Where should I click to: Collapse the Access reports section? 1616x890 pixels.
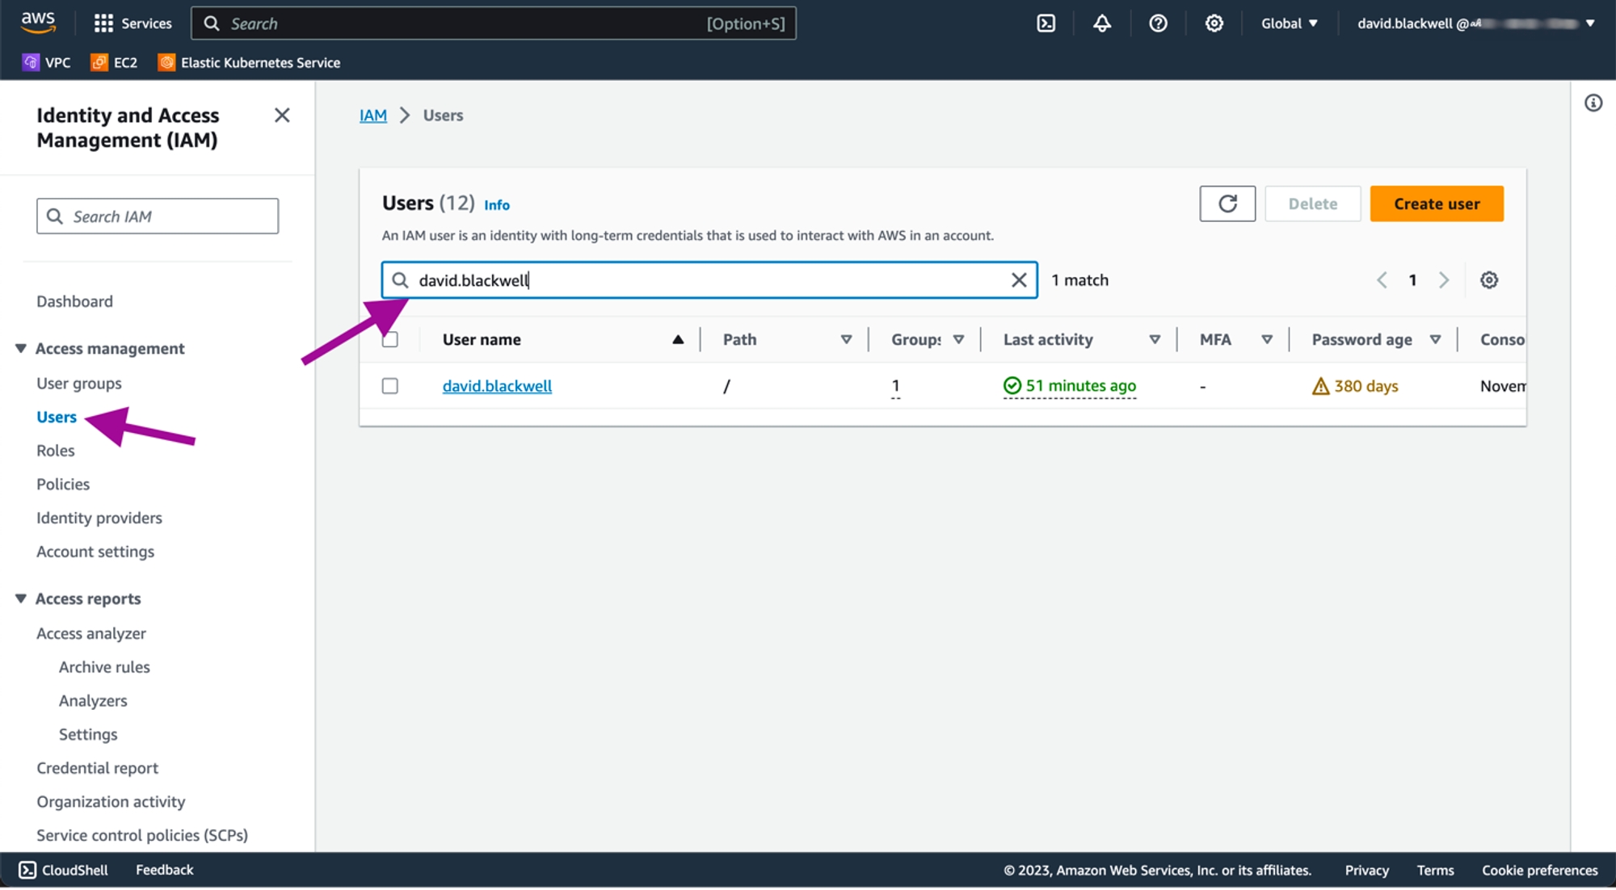click(21, 598)
